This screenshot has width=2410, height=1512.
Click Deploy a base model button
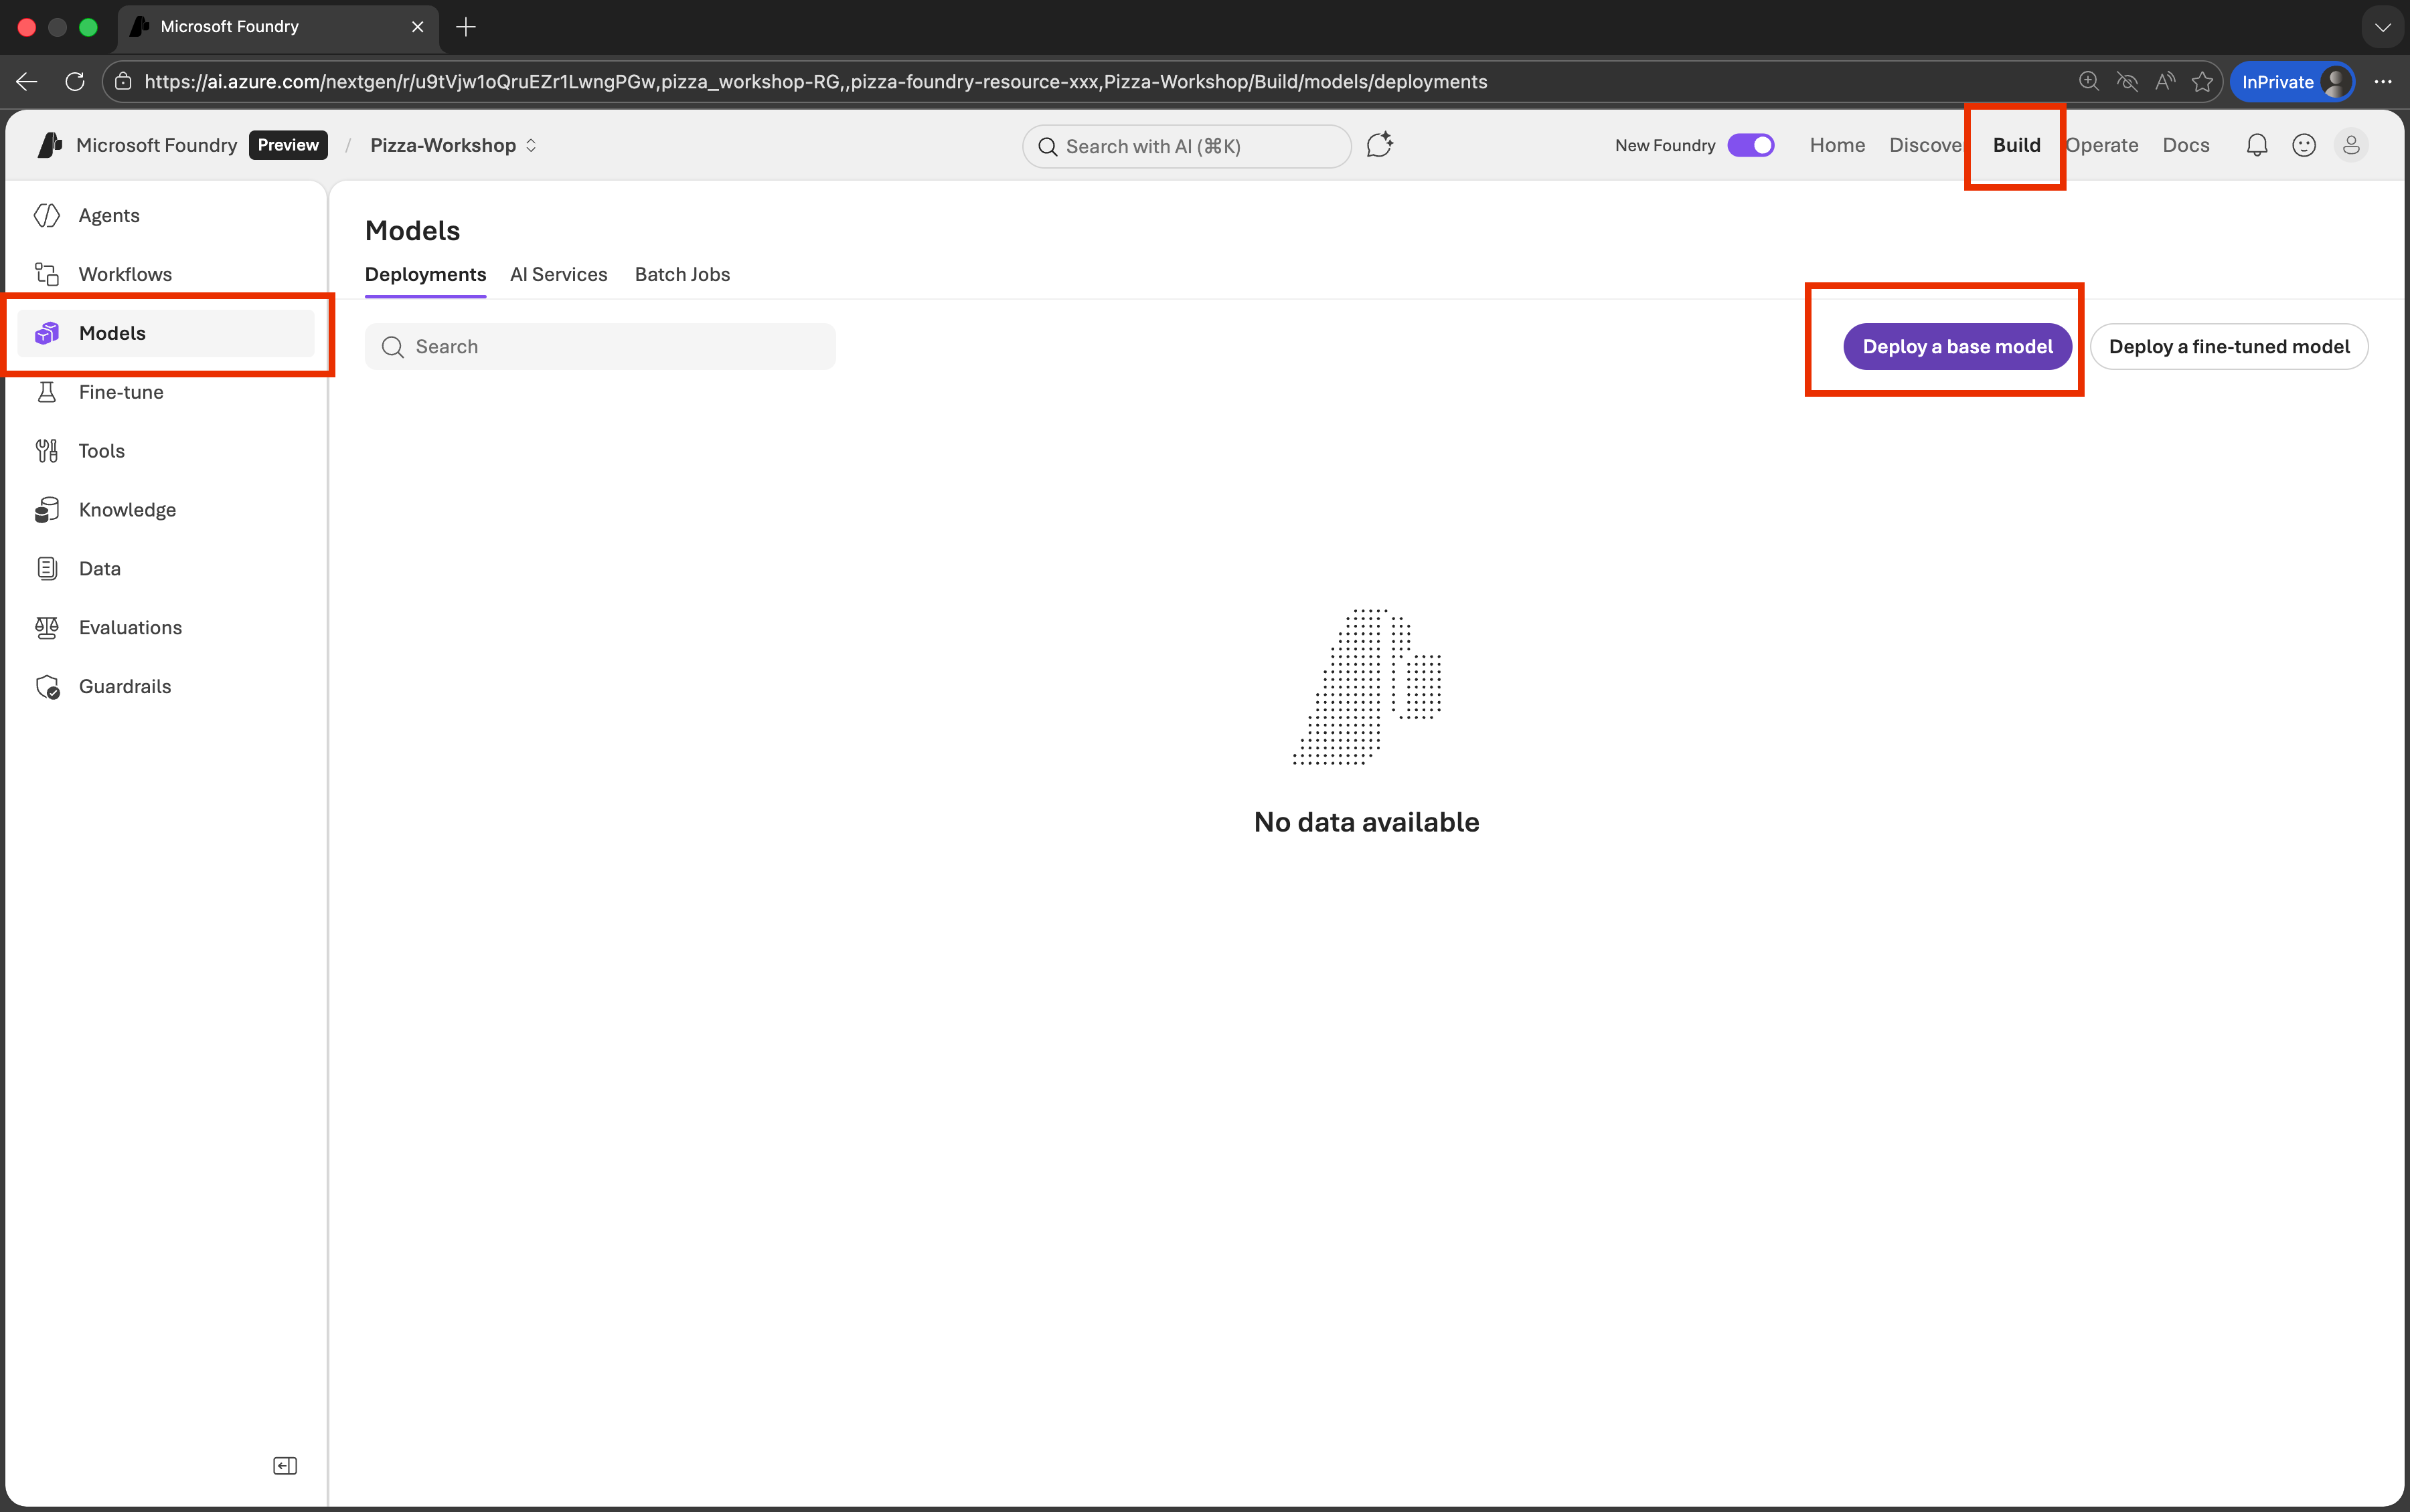pyautogui.click(x=1957, y=347)
